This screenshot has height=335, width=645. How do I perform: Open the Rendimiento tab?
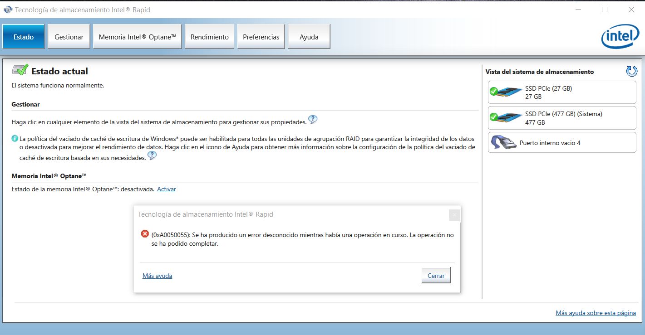(210, 37)
